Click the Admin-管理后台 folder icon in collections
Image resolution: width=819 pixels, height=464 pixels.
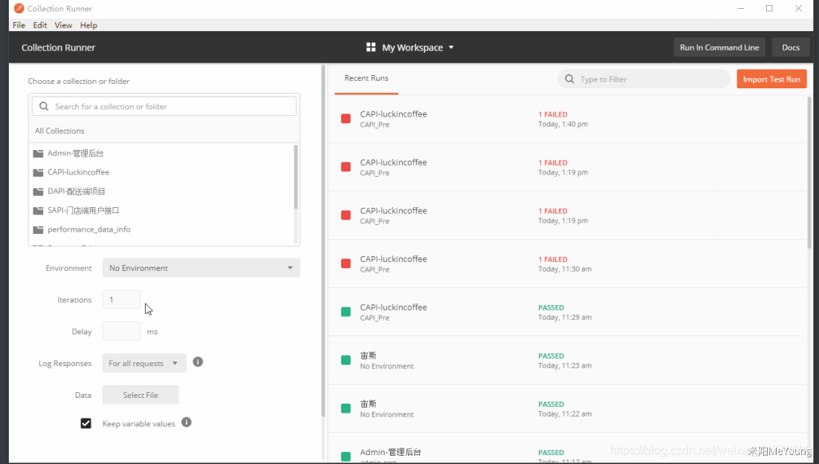[38, 154]
